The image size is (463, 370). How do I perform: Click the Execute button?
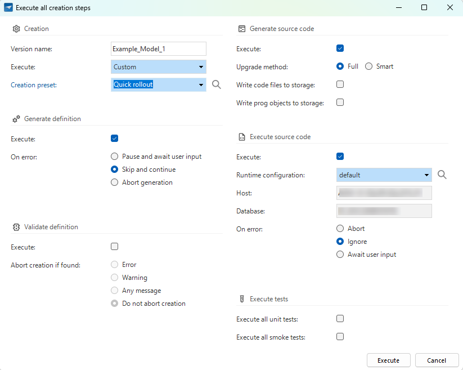(x=389, y=360)
